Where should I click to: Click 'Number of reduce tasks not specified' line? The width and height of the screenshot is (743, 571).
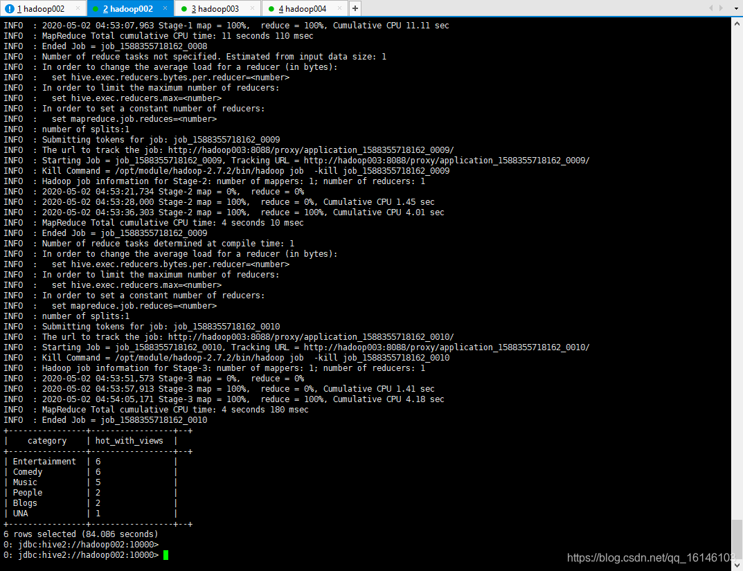195,57
